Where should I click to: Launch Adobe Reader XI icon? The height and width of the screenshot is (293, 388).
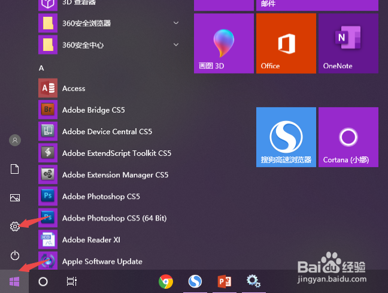pyautogui.click(x=48, y=240)
